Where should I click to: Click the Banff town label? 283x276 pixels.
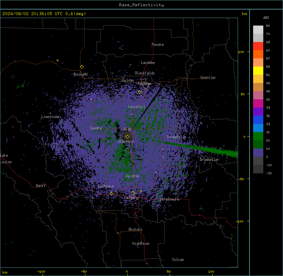coord(41,186)
